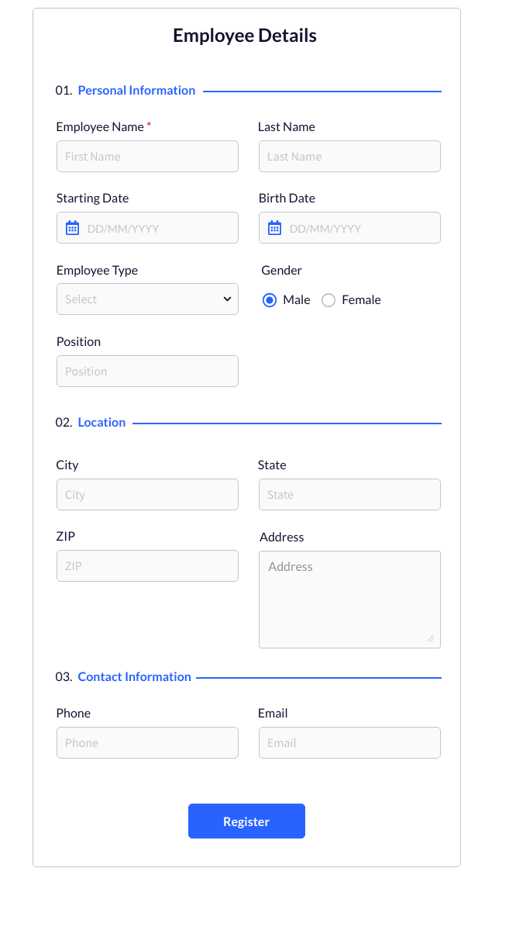Click the Phone number field
The image size is (516, 944).
click(x=147, y=743)
